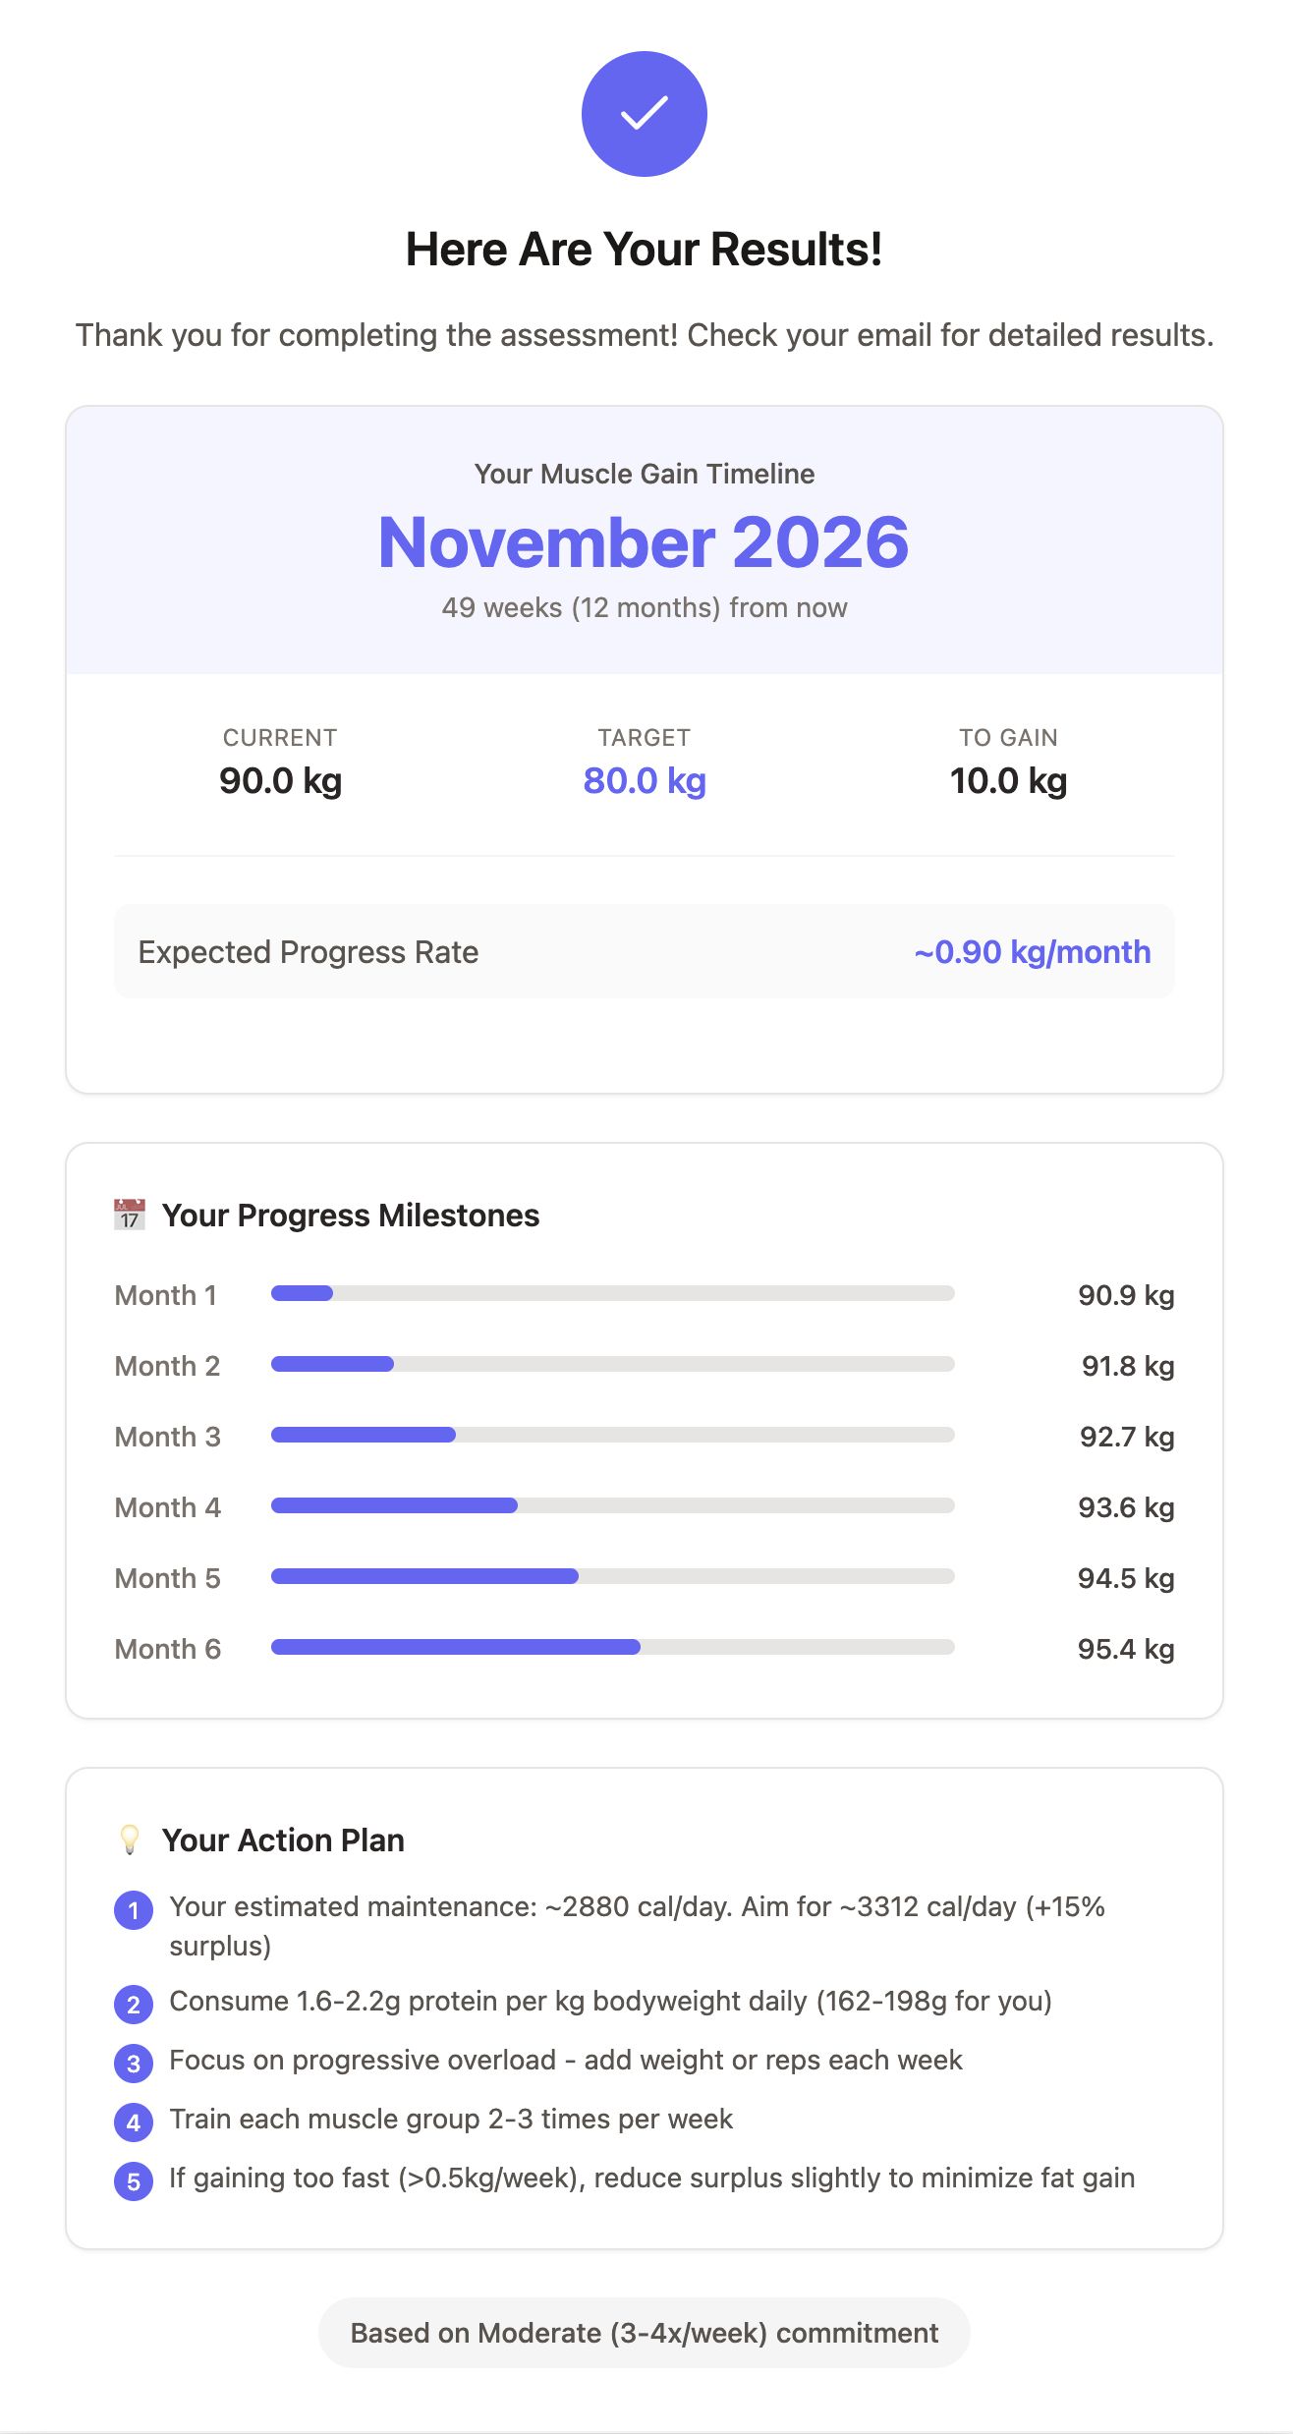Click the numbered step 4 circle
Screen dimensions: 1293x2434
pos(134,2123)
